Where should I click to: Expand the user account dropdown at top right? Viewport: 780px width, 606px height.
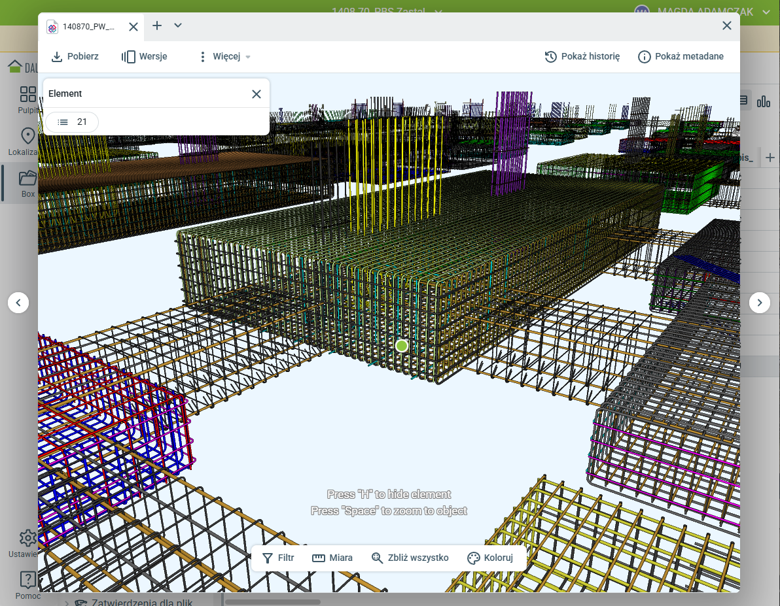click(766, 12)
